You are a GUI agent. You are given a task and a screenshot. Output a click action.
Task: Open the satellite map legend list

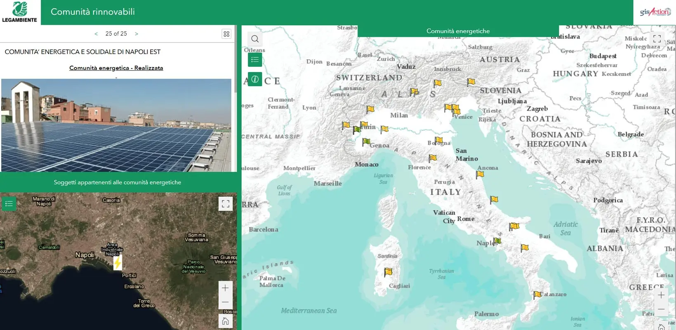point(9,204)
